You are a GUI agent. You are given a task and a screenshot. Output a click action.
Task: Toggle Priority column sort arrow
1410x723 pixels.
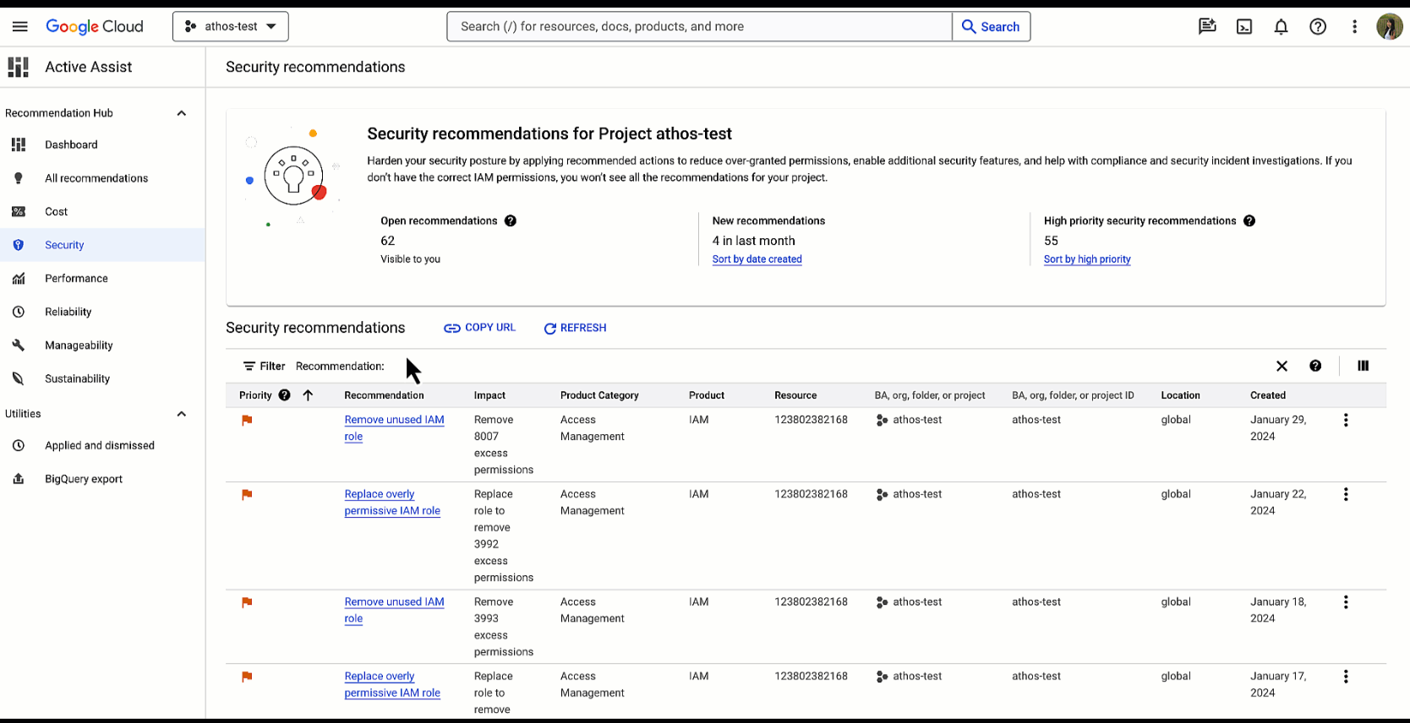pos(308,395)
